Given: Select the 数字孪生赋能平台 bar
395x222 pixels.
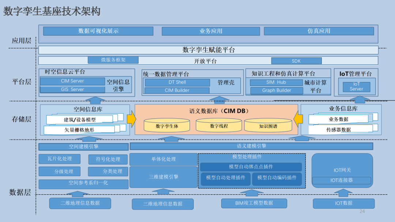Looking at the screenshot, I should 208,50.
